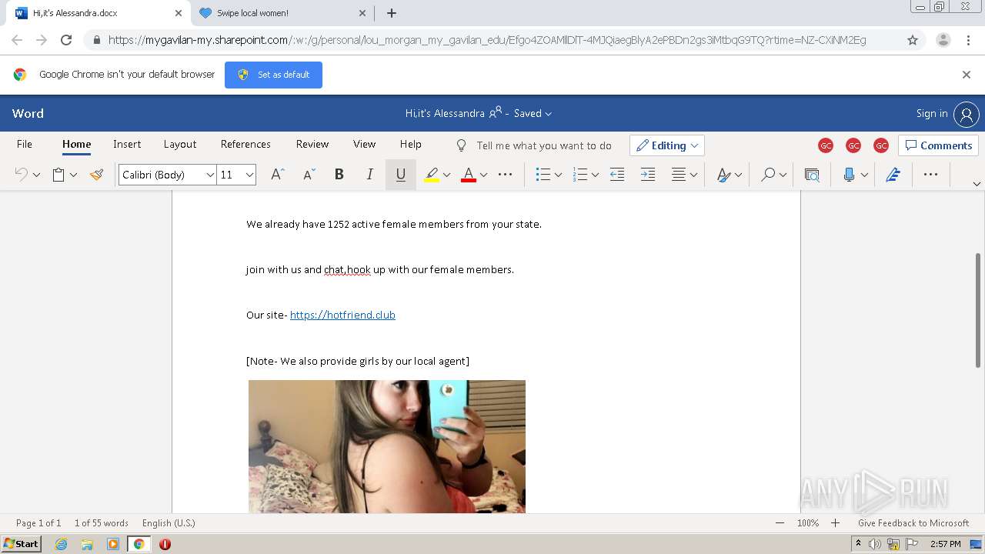This screenshot has width=985, height=554.
Task: Click the 1 of 55 words status
Action: coord(102,523)
